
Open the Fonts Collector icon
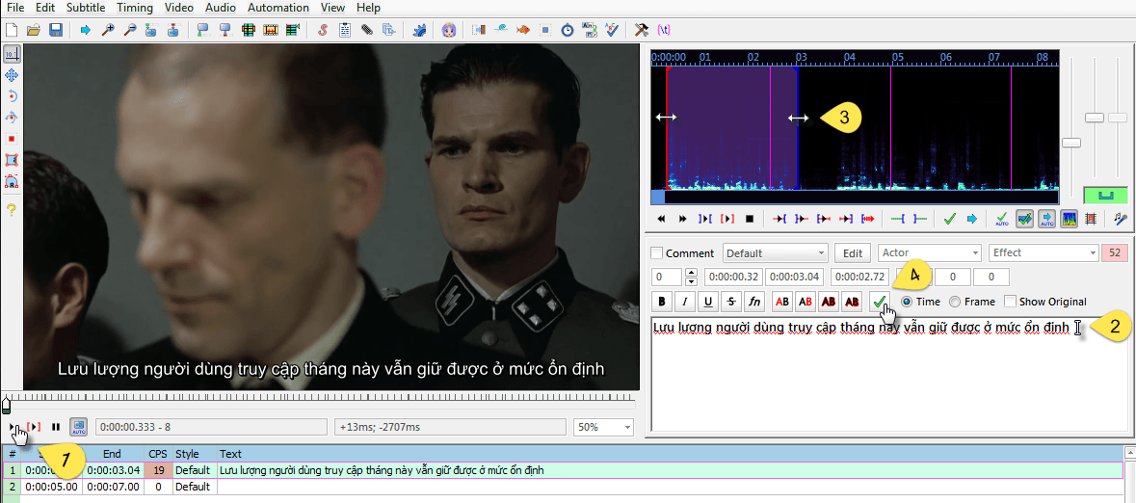pos(389,31)
